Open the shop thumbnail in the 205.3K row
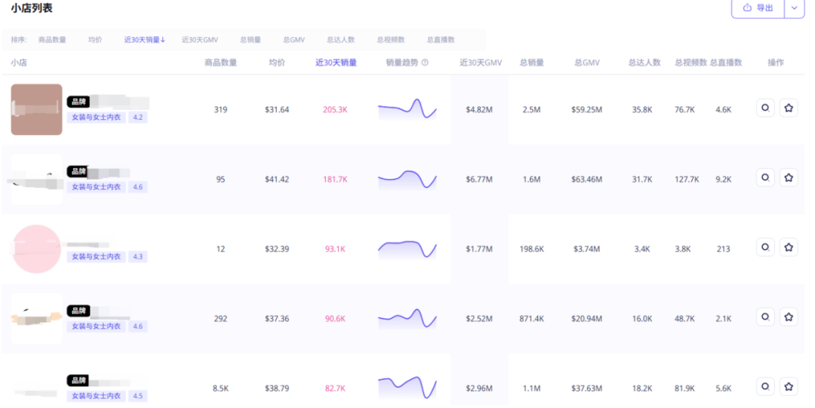 (x=36, y=109)
